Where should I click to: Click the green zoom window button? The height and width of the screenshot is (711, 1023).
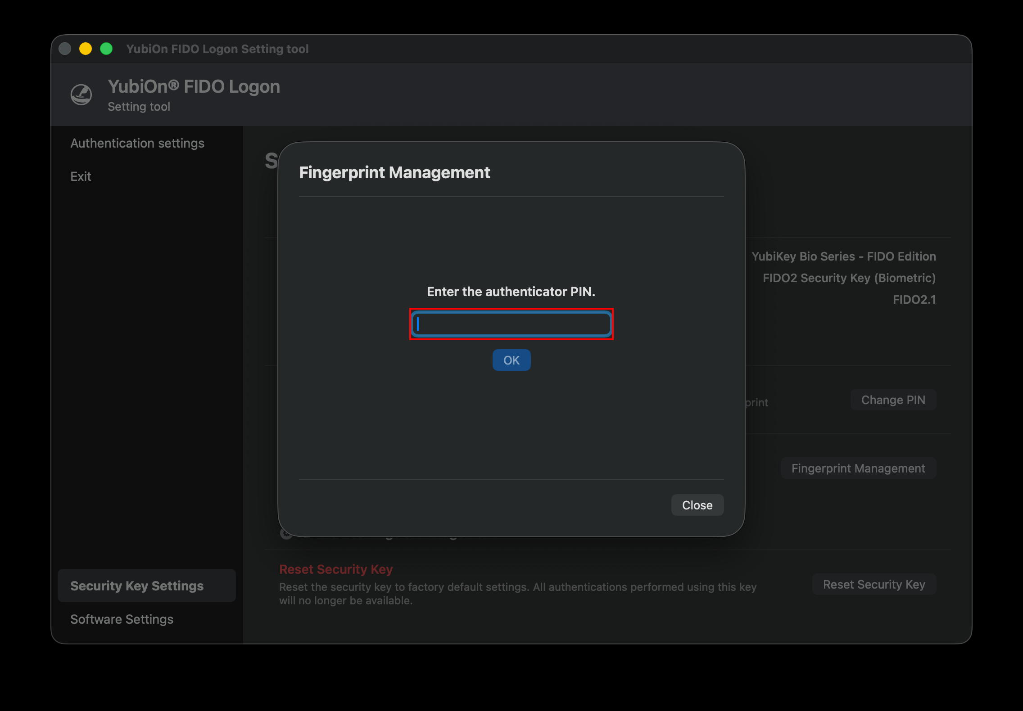106,49
